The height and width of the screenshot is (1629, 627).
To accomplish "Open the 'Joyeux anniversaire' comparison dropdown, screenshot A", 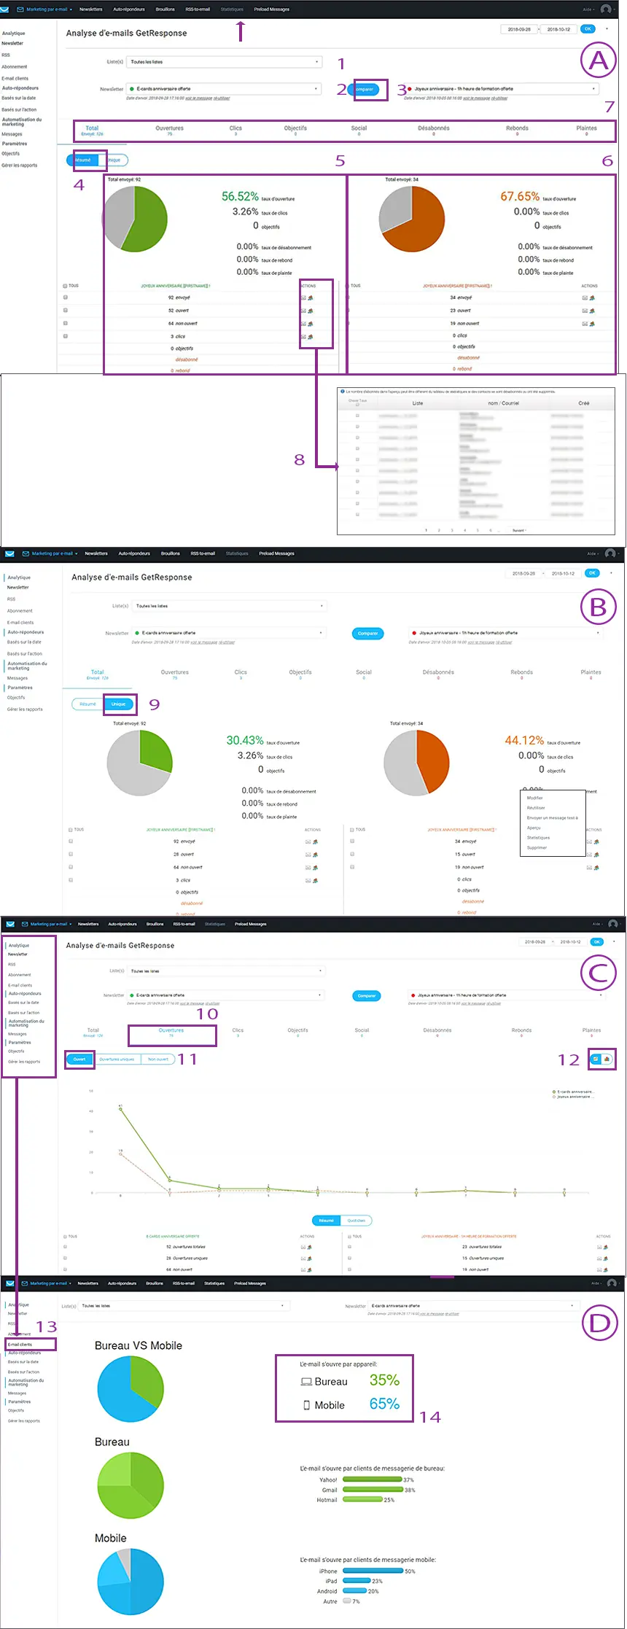I will [x=502, y=89].
